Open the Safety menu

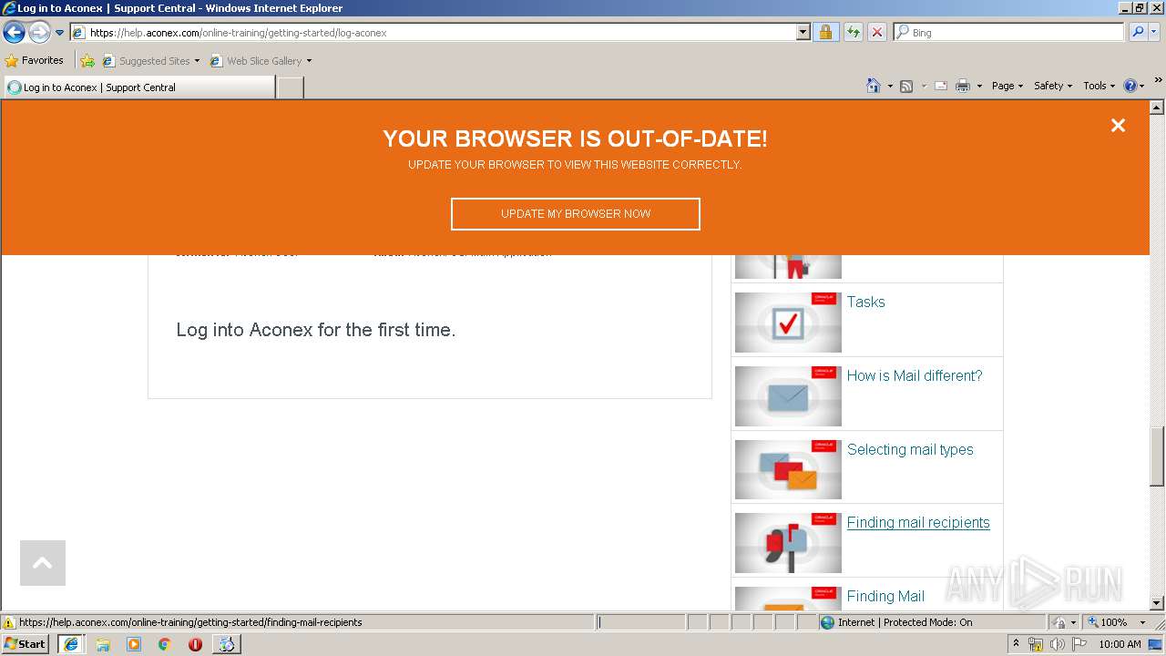(x=1053, y=86)
